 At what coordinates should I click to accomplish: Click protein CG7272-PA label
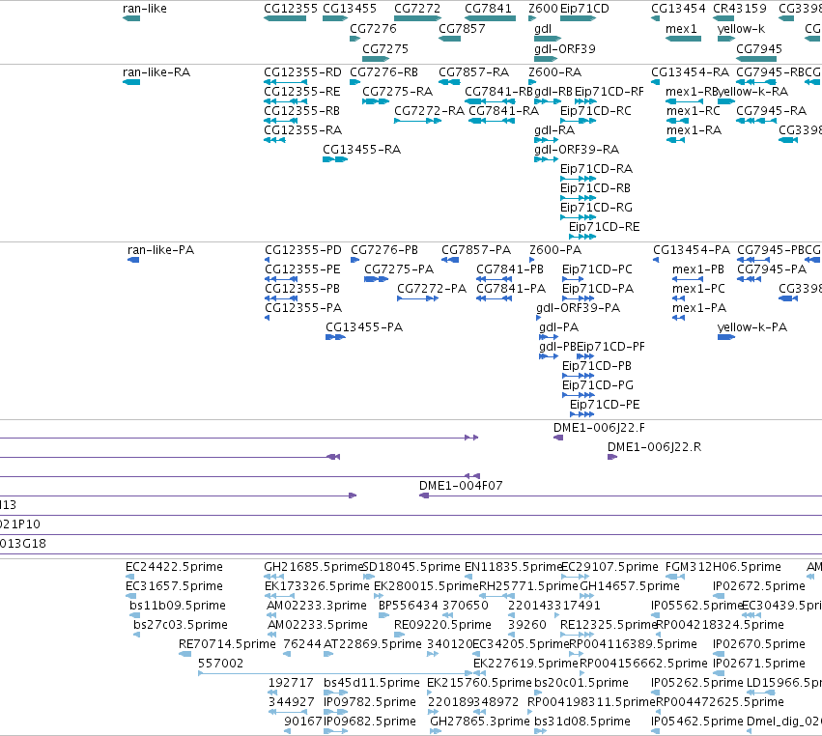click(x=432, y=289)
